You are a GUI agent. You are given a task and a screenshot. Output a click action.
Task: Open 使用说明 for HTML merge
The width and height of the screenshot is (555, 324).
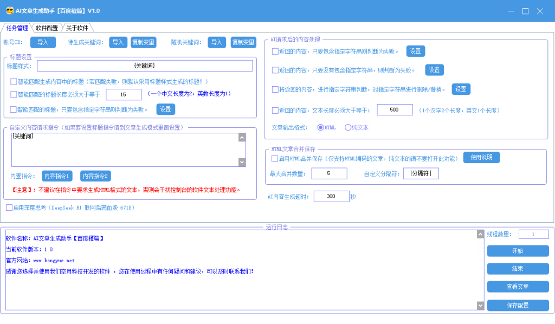point(481,158)
